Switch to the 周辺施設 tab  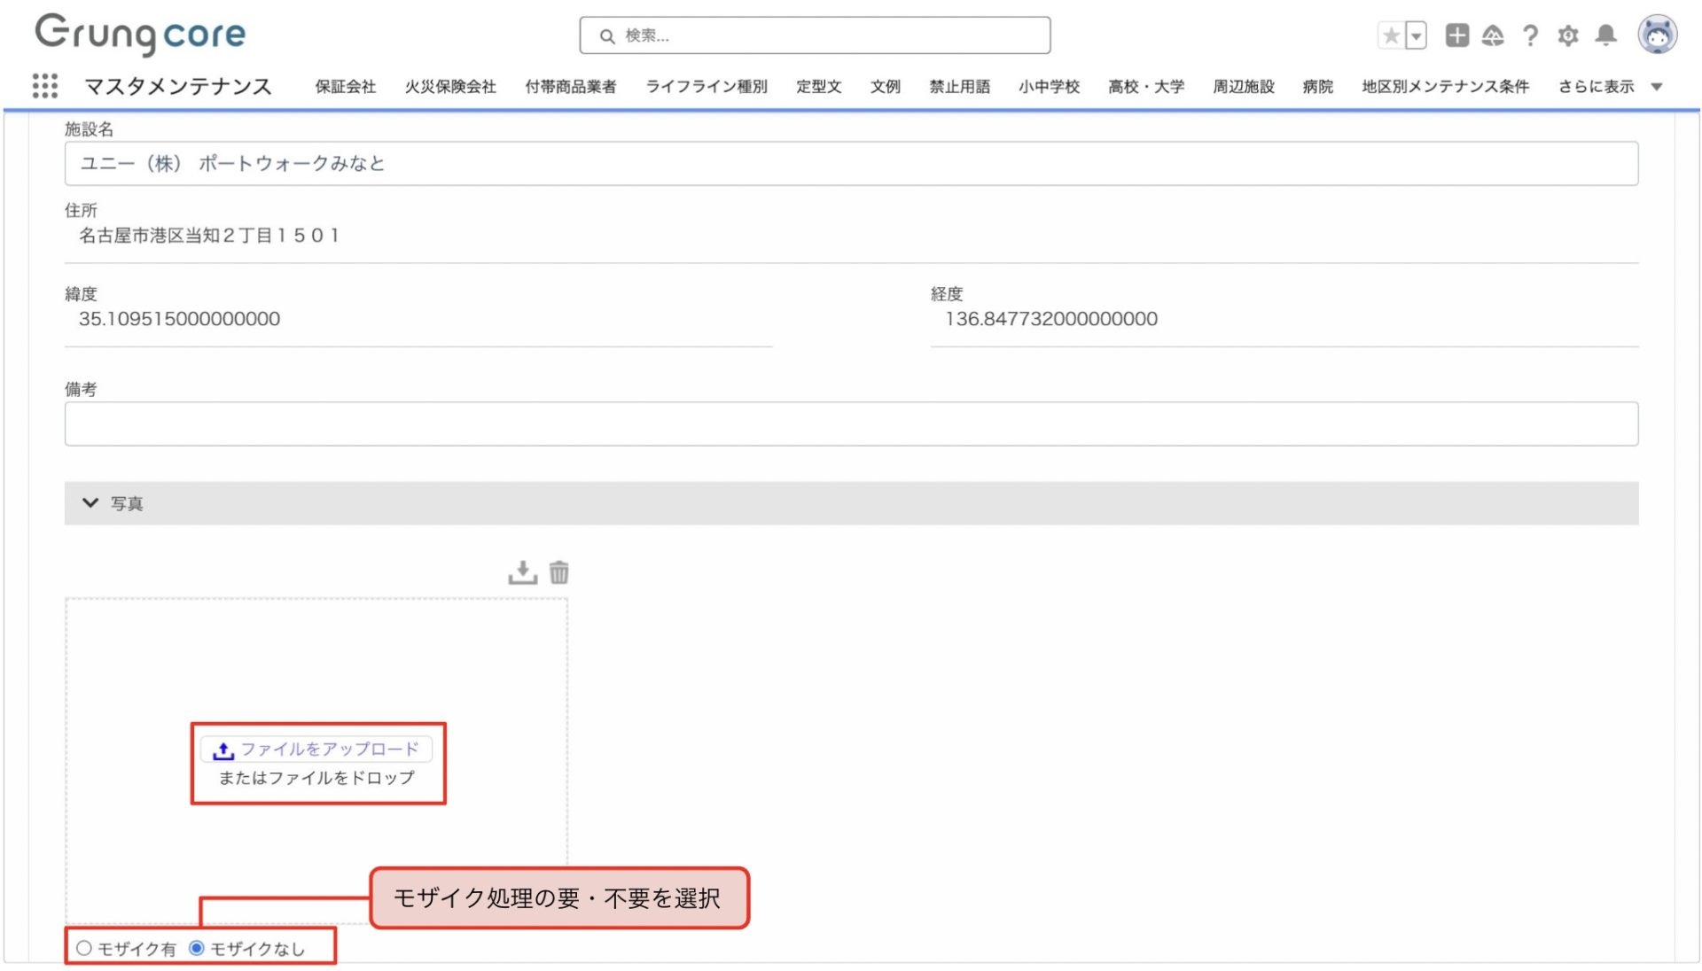pos(1243,87)
